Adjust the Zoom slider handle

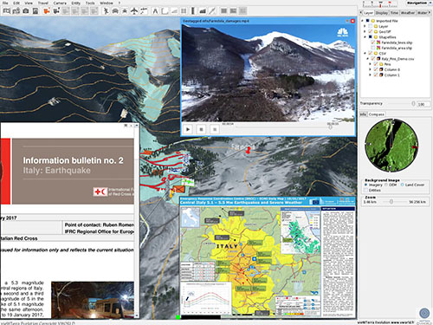click(x=391, y=202)
